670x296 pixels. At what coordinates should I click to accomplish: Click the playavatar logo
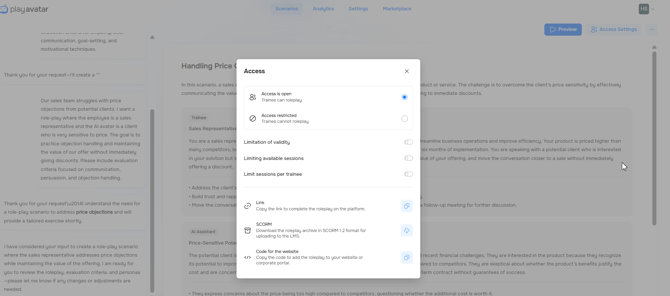point(24,9)
